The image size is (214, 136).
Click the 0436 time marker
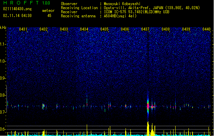[125, 29]
